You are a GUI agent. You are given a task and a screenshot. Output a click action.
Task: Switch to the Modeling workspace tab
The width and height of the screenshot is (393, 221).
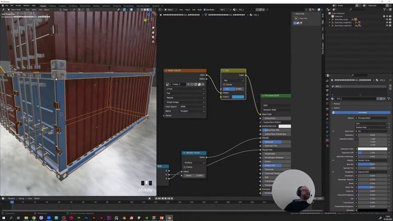coord(52,6)
